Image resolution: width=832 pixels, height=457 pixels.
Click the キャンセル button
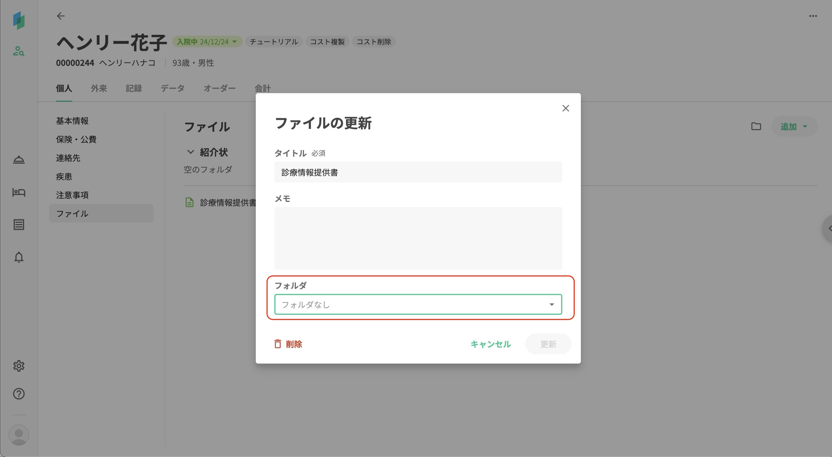(x=491, y=344)
